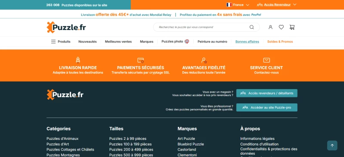Click the 263 008 puzzles count text
The width and height of the screenshot is (344, 157).
[x=77, y=5]
